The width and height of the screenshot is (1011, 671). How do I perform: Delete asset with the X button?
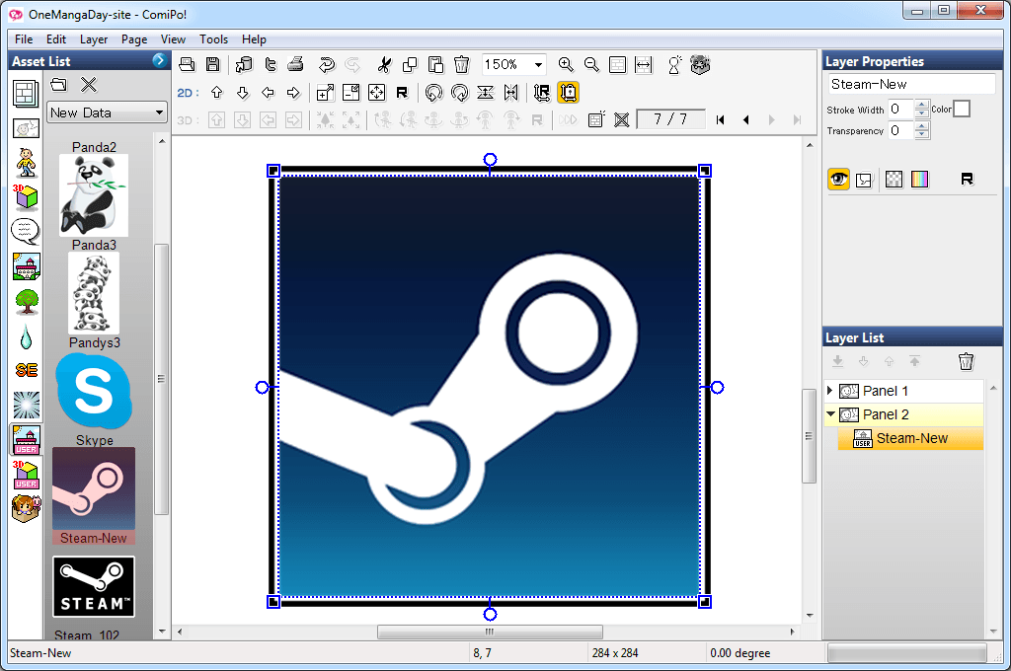pos(88,85)
